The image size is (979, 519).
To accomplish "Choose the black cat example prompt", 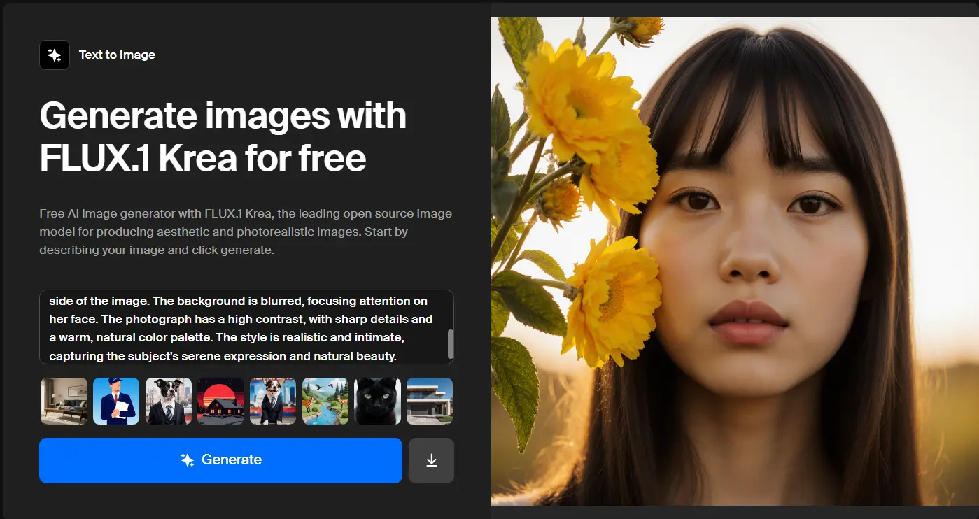I will [x=377, y=401].
